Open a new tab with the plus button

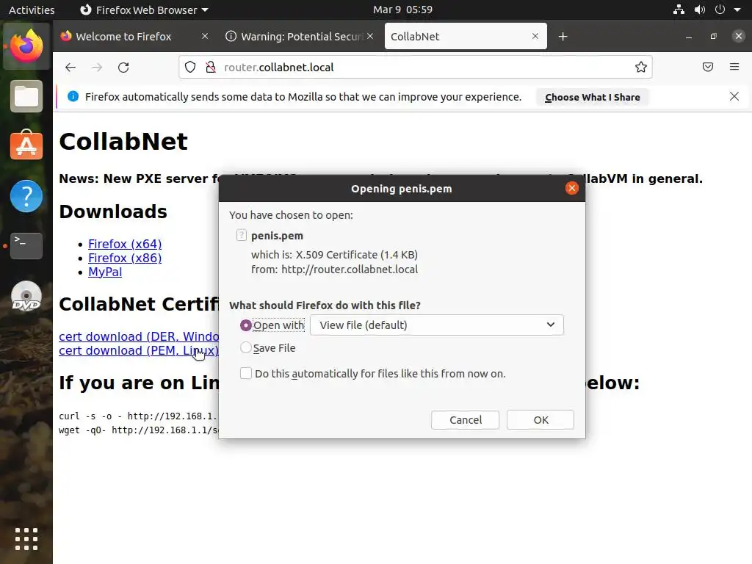tap(563, 37)
